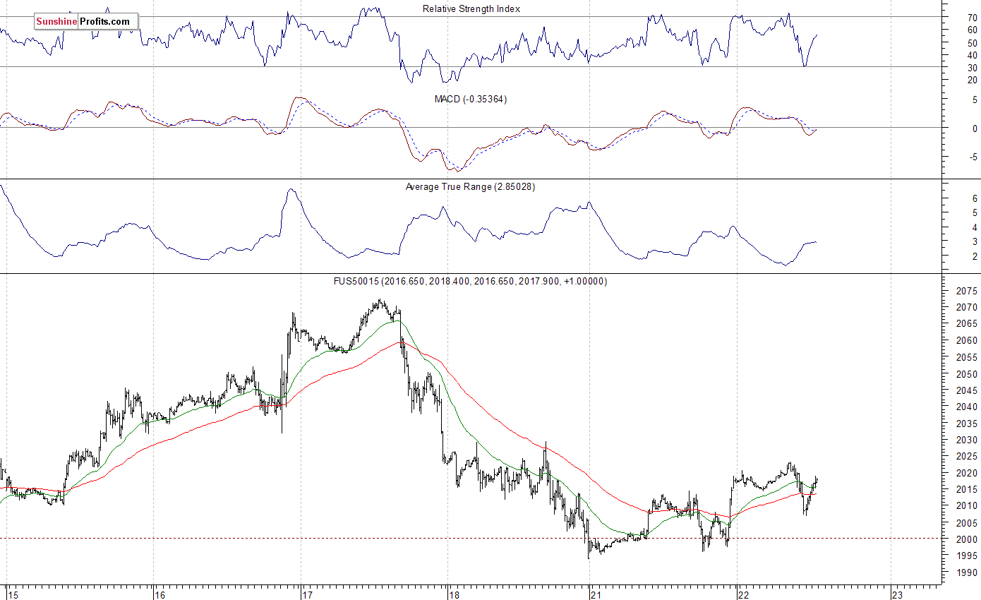Select the 2070 price axis label

coord(966,308)
